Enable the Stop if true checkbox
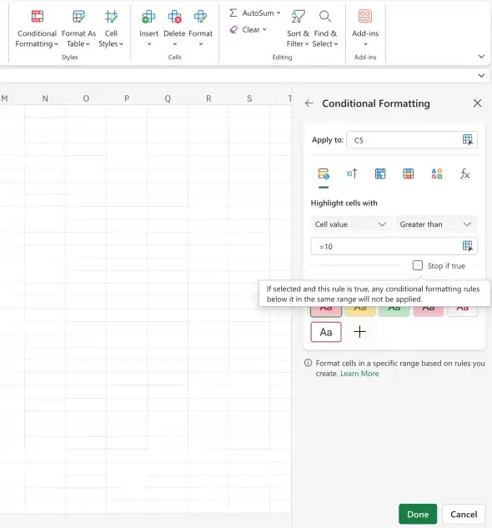This screenshot has height=528, width=492. click(x=418, y=265)
